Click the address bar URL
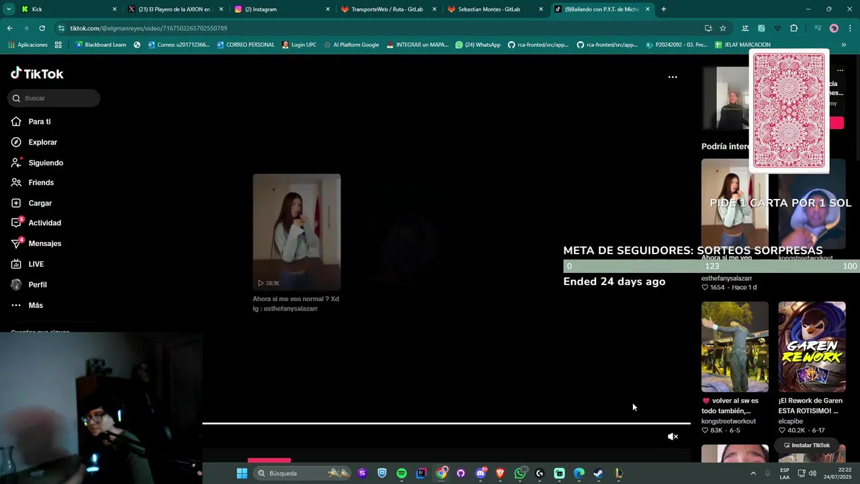The image size is (860, 484). 148,28
